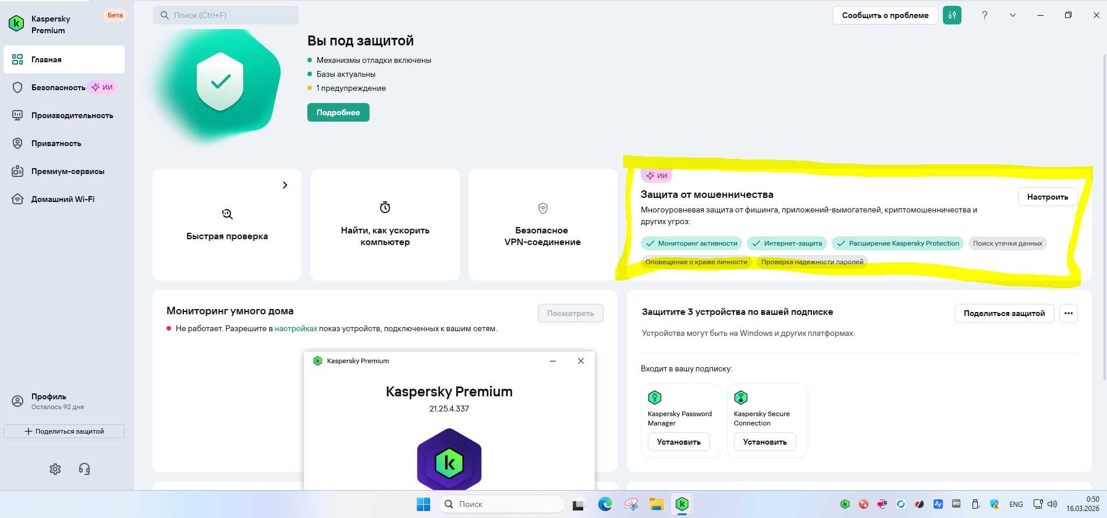Click the sidebar Поделиться защитой button
Viewport: 1107px width, 518px height.
(64, 431)
